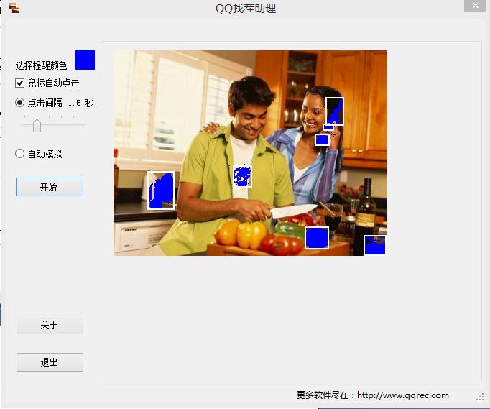Open the blue reminder color swatch
490x409 pixels.
coord(85,60)
